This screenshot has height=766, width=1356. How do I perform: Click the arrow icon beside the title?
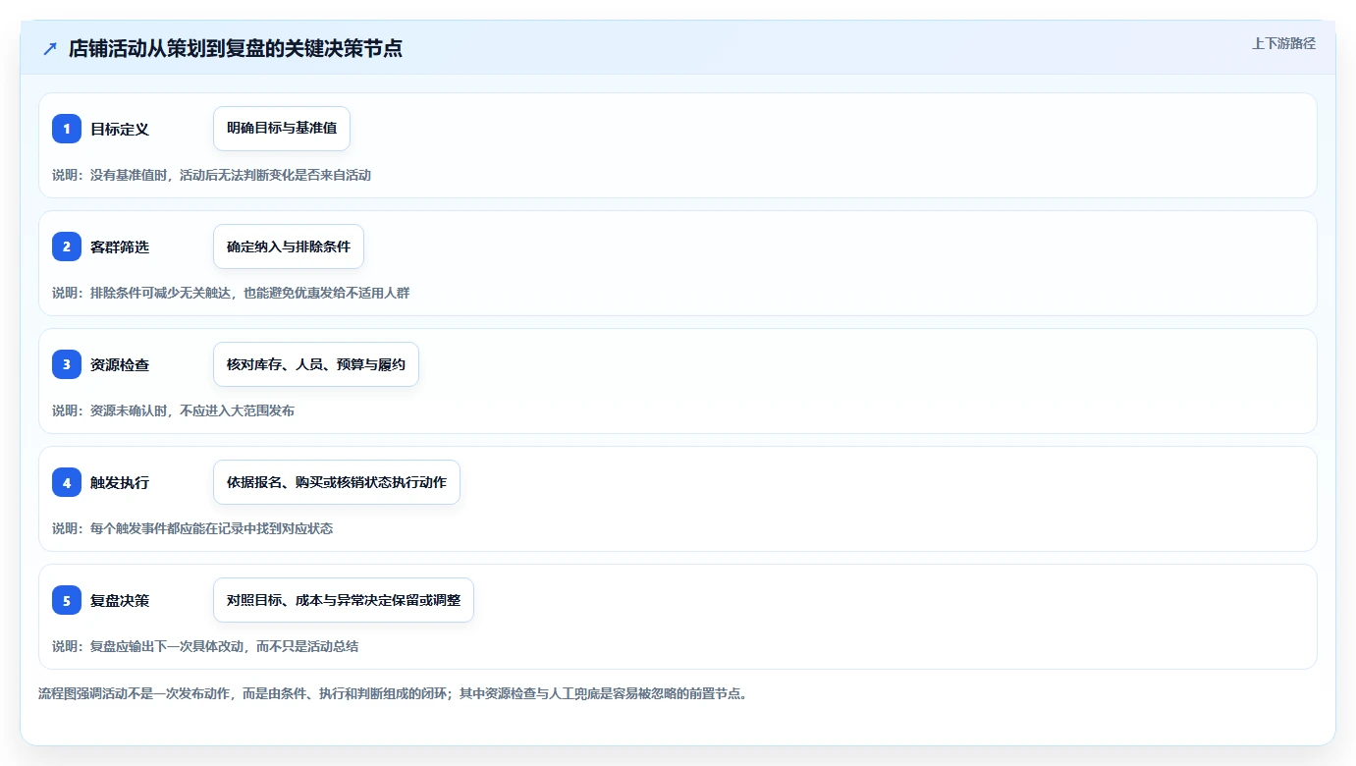click(50, 48)
